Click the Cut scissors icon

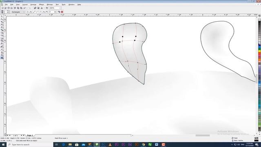[x=15, y=8]
